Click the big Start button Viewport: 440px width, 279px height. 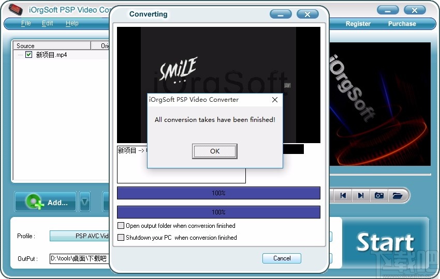point(385,242)
